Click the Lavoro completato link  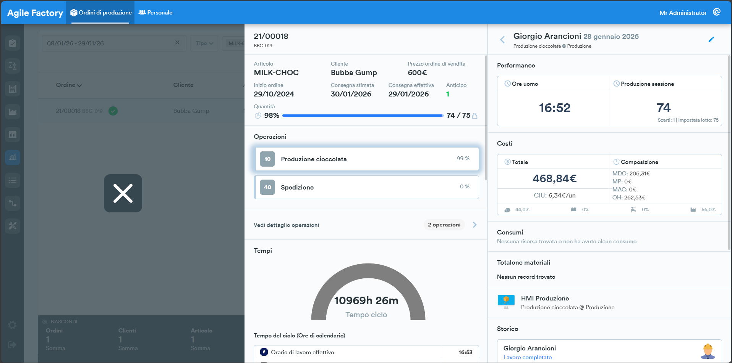click(528, 357)
